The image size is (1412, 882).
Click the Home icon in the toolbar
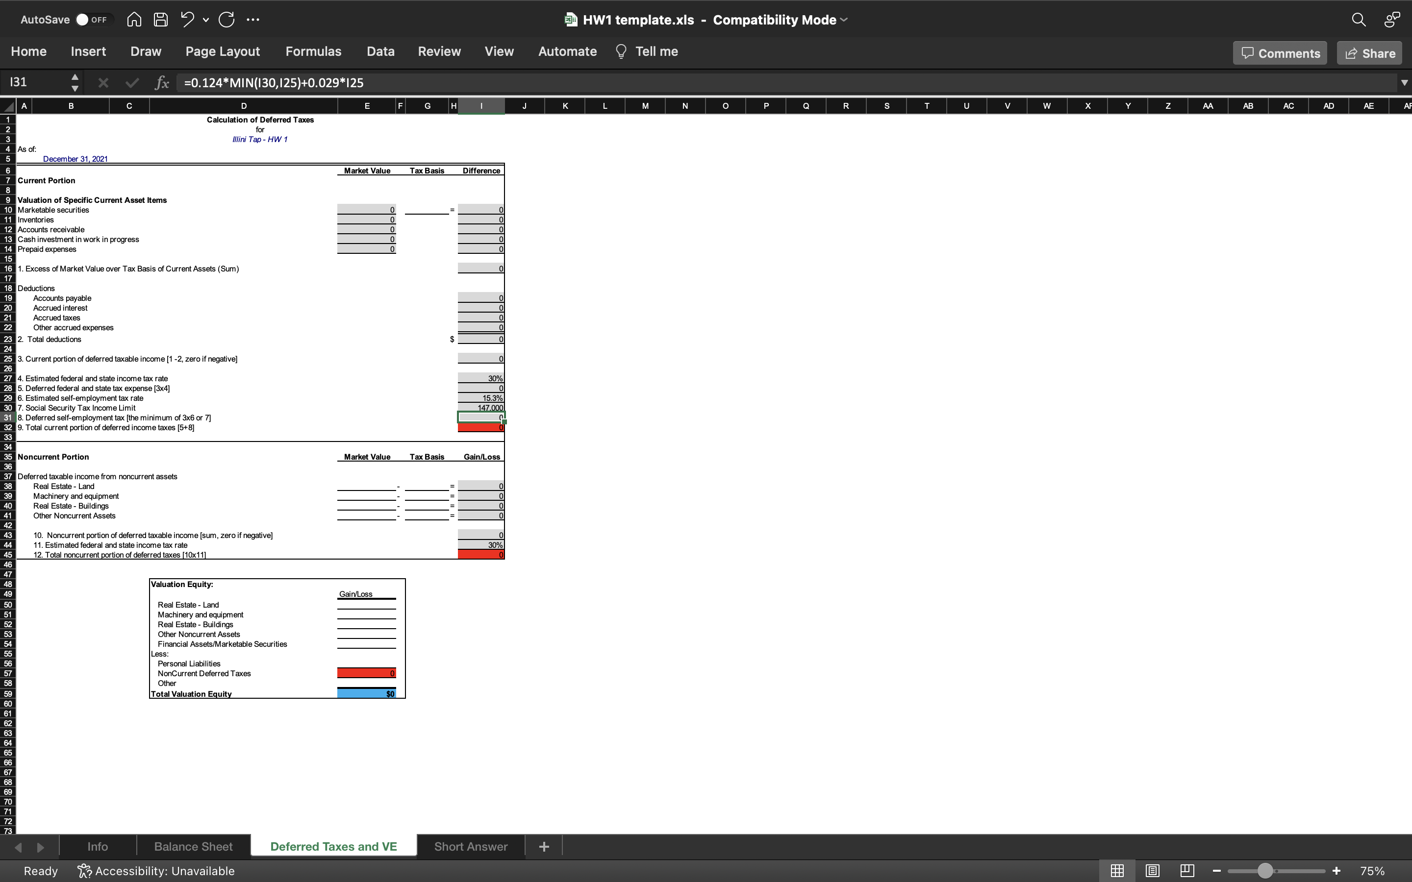pos(133,19)
